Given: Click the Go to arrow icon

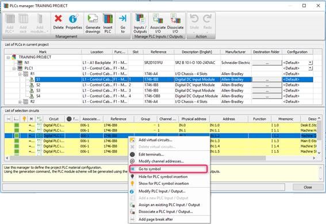Looking at the screenshot, I should pyautogui.click(x=122, y=18).
